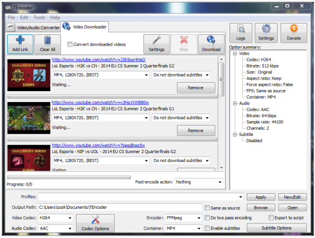Screen dimensions: 315x238
Task: Check the Export to script option
Action: [271, 218]
